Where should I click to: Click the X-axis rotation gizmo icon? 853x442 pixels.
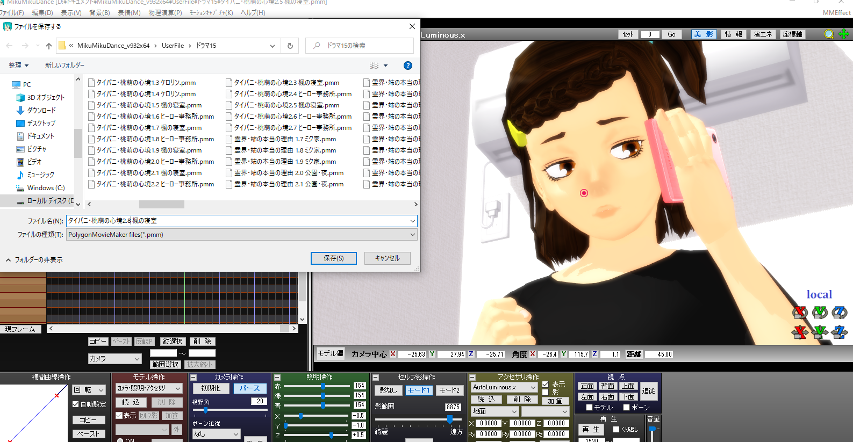800,312
